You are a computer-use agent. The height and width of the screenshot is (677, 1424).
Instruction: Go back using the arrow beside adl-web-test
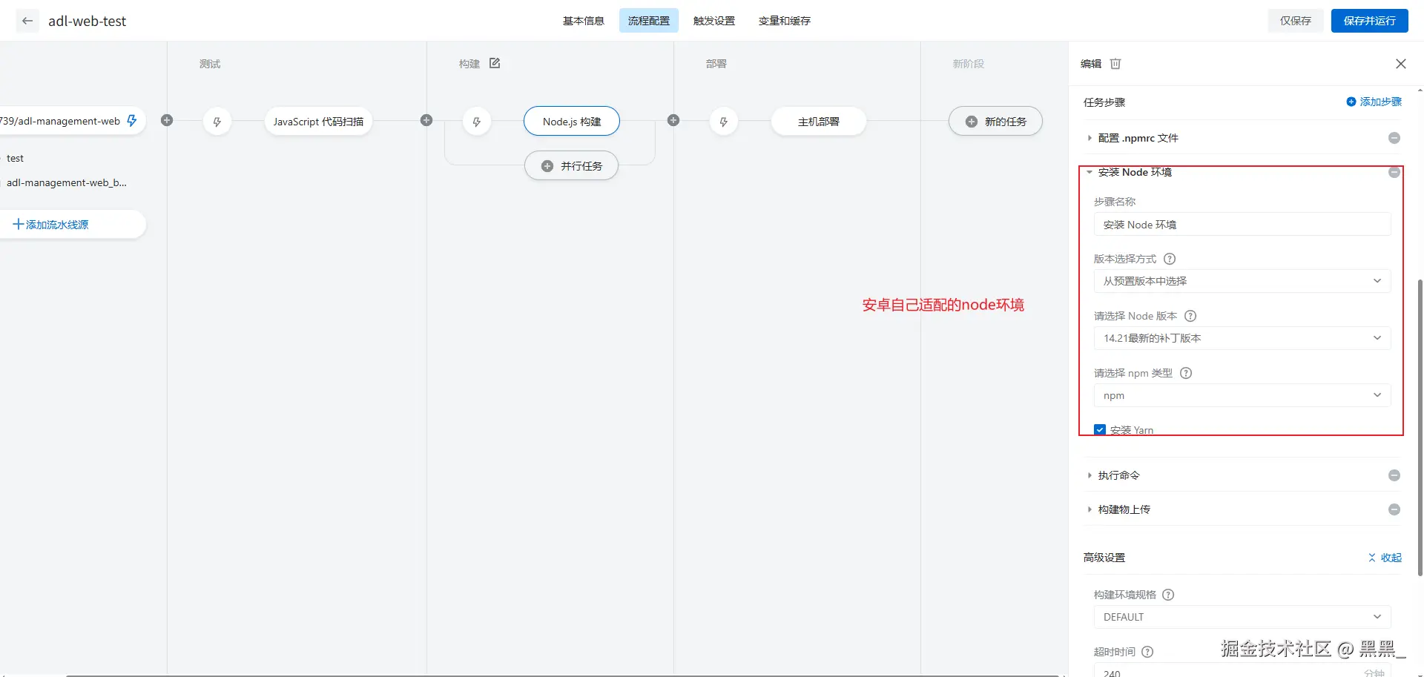coord(27,21)
